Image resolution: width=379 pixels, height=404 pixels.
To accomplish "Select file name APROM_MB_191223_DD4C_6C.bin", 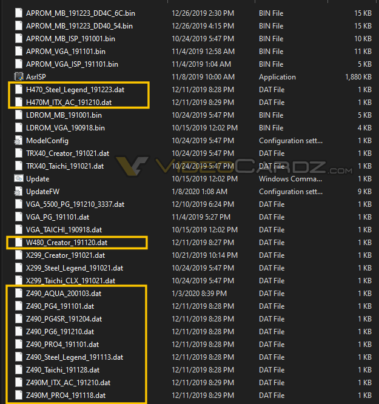I will tap(81, 13).
